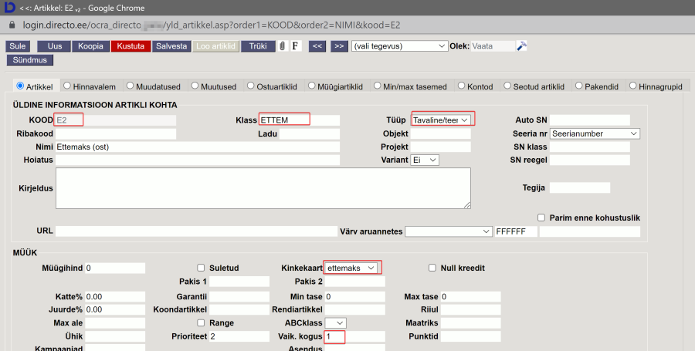Click the Katte% input field
695x351 pixels.
pos(115,296)
